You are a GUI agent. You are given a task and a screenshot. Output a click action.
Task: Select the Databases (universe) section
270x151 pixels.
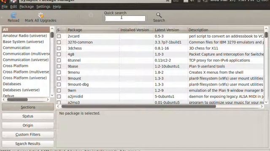point(21,90)
